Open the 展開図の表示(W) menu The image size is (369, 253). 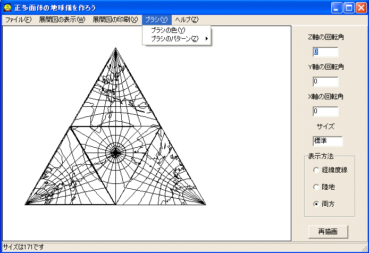click(62, 20)
